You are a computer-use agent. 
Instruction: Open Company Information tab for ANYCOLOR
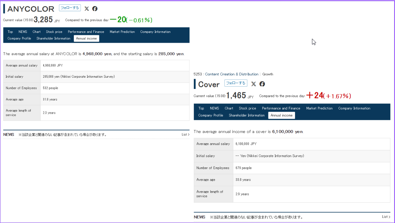[155, 32]
